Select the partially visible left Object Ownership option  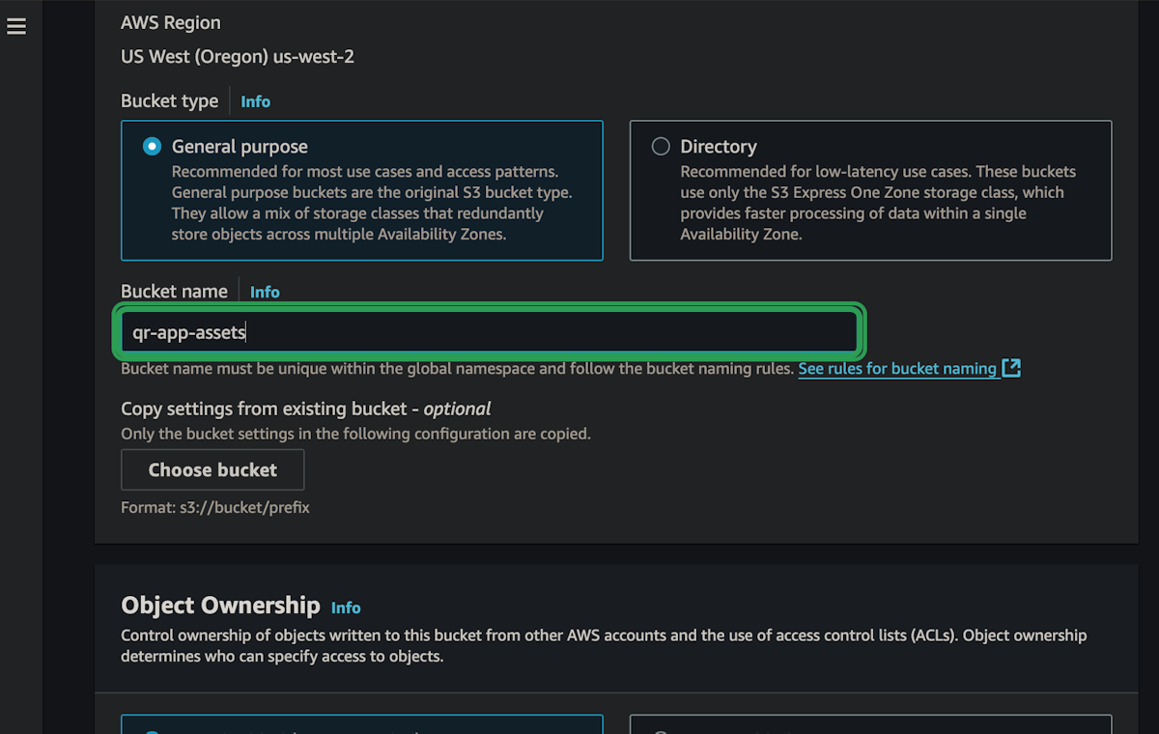pyautogui.click(x=362, y=724)
